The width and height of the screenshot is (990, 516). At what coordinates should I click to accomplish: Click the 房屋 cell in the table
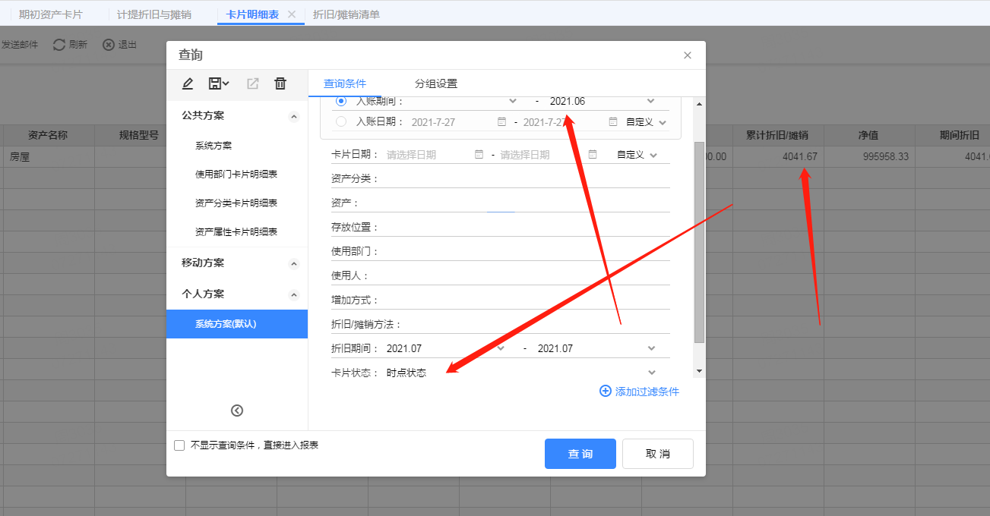click(49, 157)
